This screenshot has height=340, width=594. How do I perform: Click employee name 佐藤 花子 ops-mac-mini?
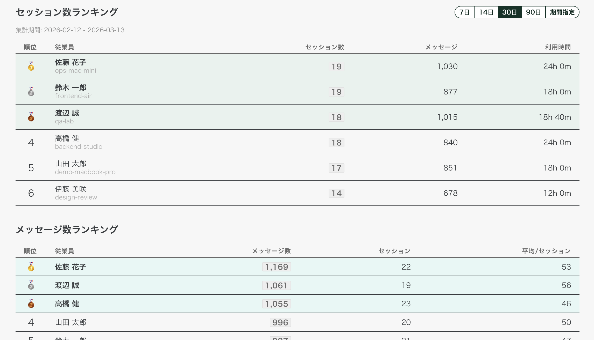(x=70, y=62)
